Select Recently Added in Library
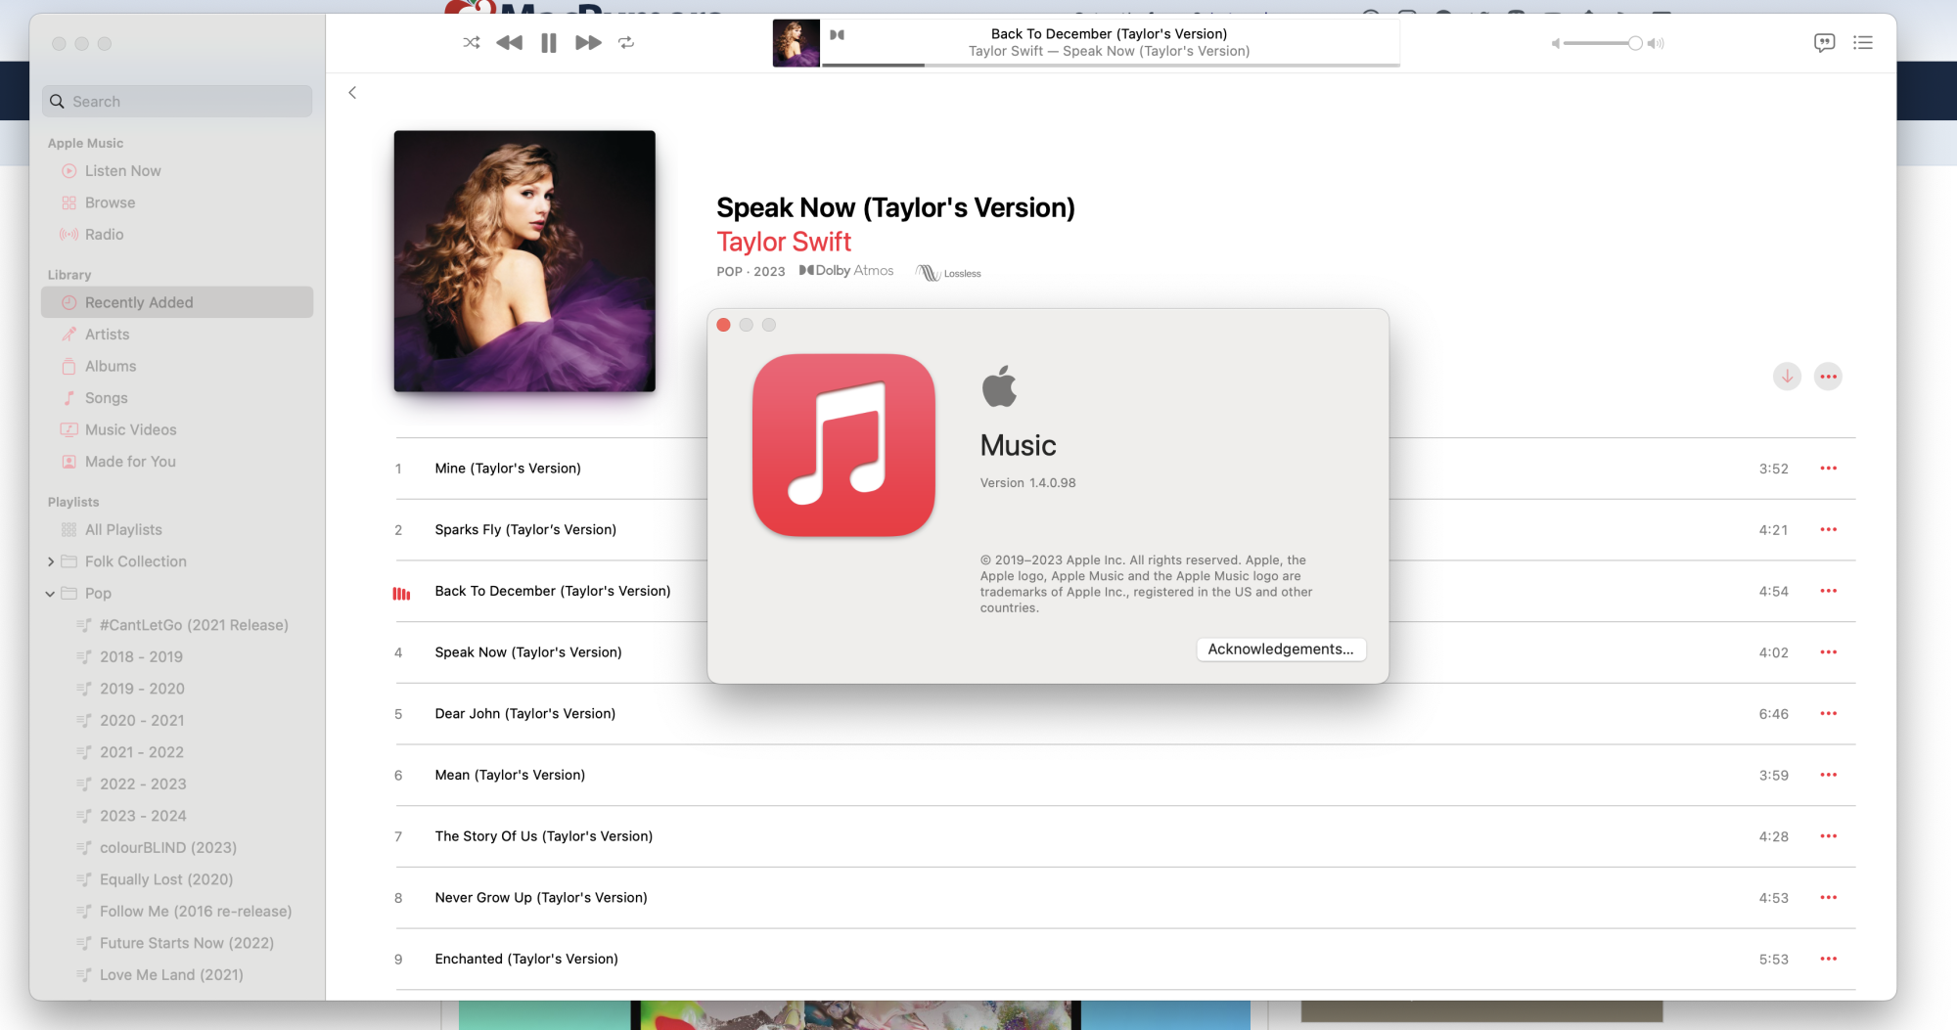This screenshot has width=1957, height=1030. click(x=177, y=302)
